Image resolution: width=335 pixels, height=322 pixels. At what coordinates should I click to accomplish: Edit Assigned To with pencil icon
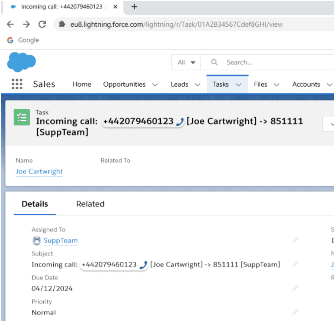296,240
